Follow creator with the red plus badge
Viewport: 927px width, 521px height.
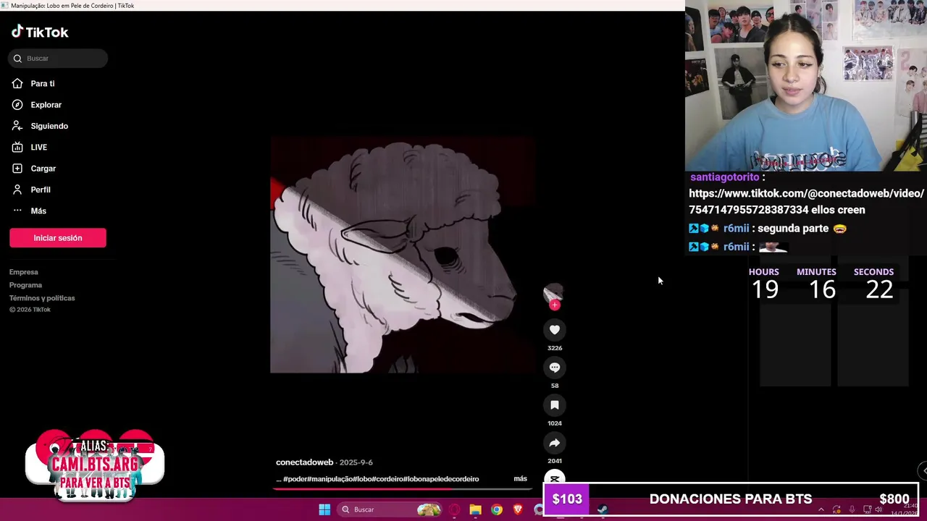point(555,305)
